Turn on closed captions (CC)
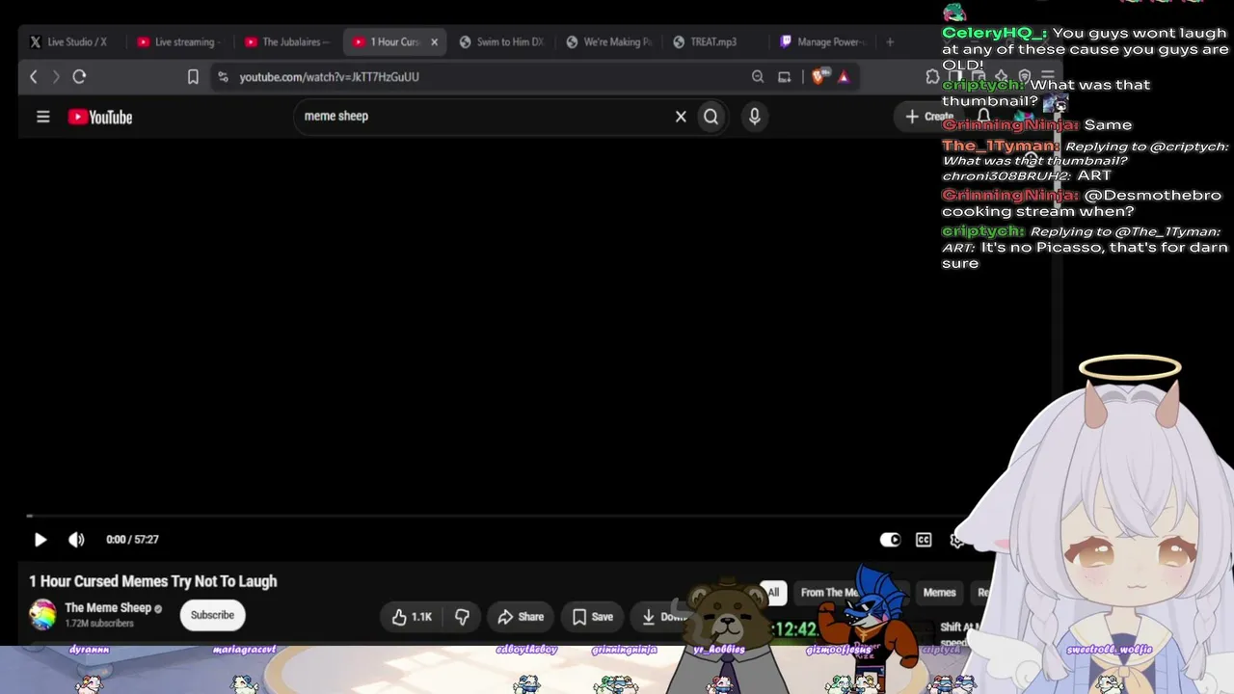Viewport: 1234px width, 694px height. tap(924, 540)
